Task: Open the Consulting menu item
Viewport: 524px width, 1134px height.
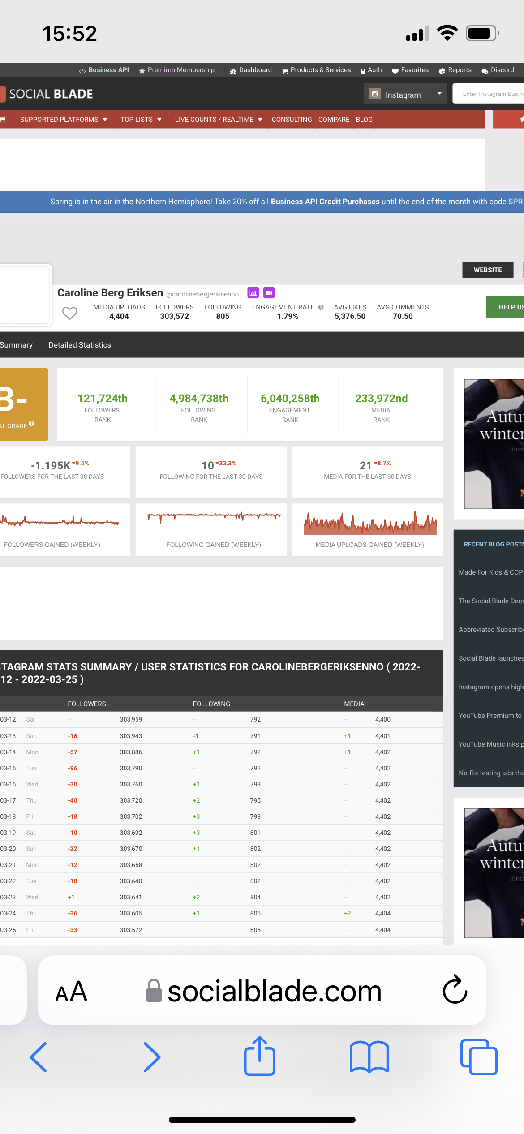Action: 292,120
